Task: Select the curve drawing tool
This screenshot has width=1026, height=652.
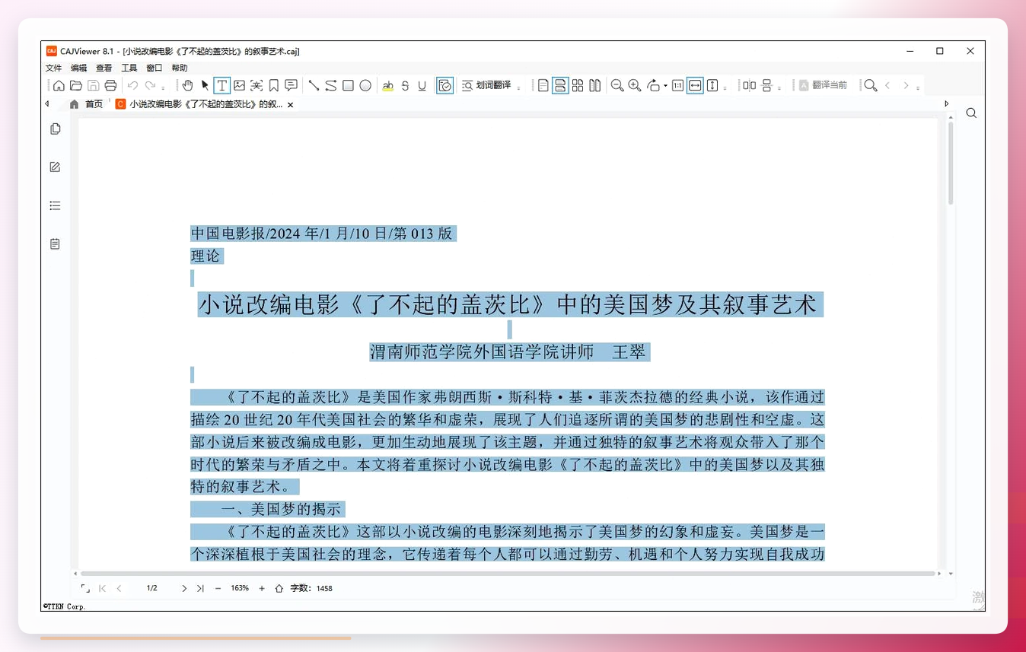Action: tap(331, 85)
